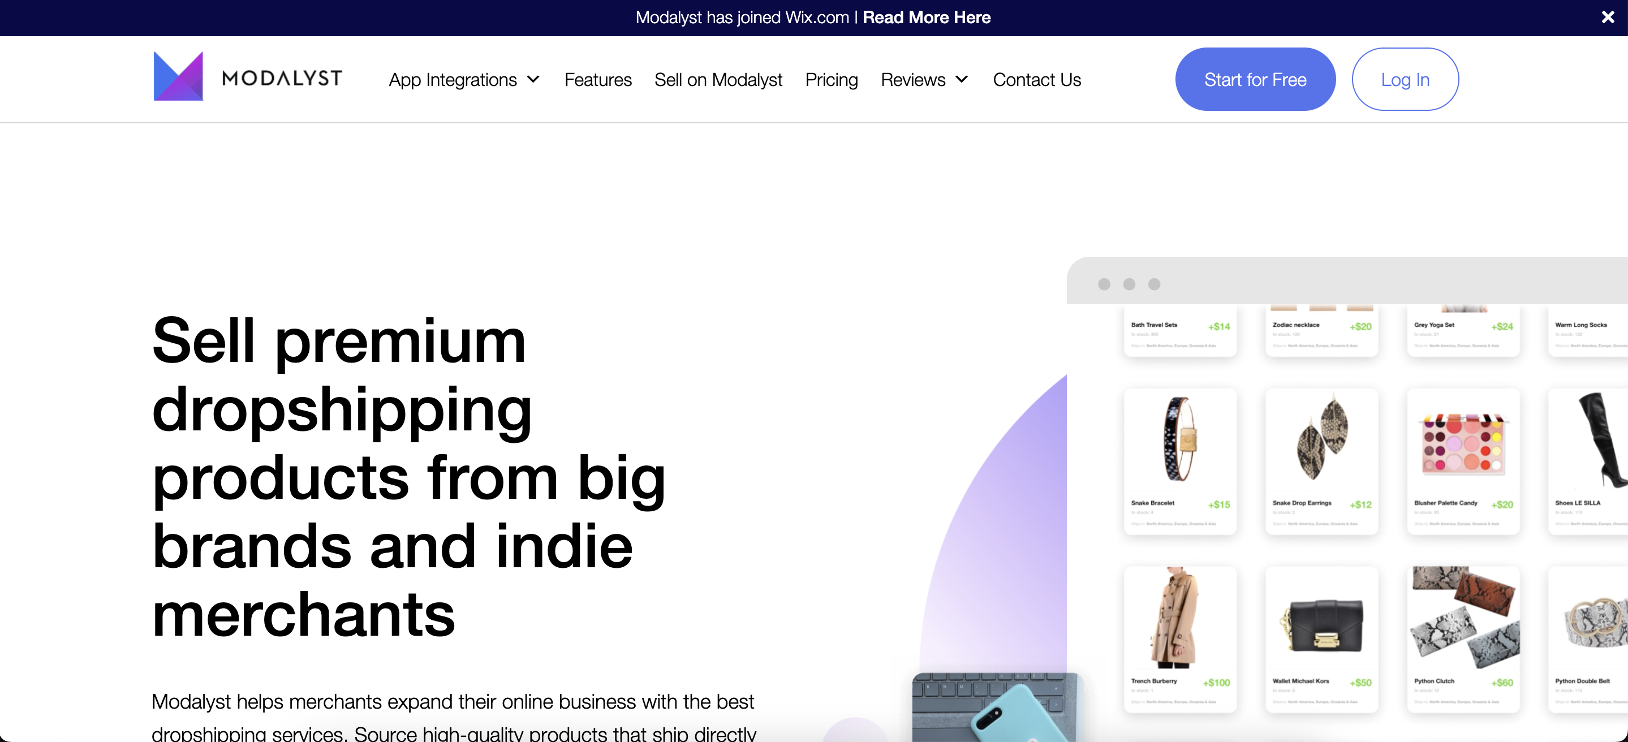Select the Blusher Palette Candy image
The width and height of the screenshot is (1628, 742).
(x=1462, y=444)
